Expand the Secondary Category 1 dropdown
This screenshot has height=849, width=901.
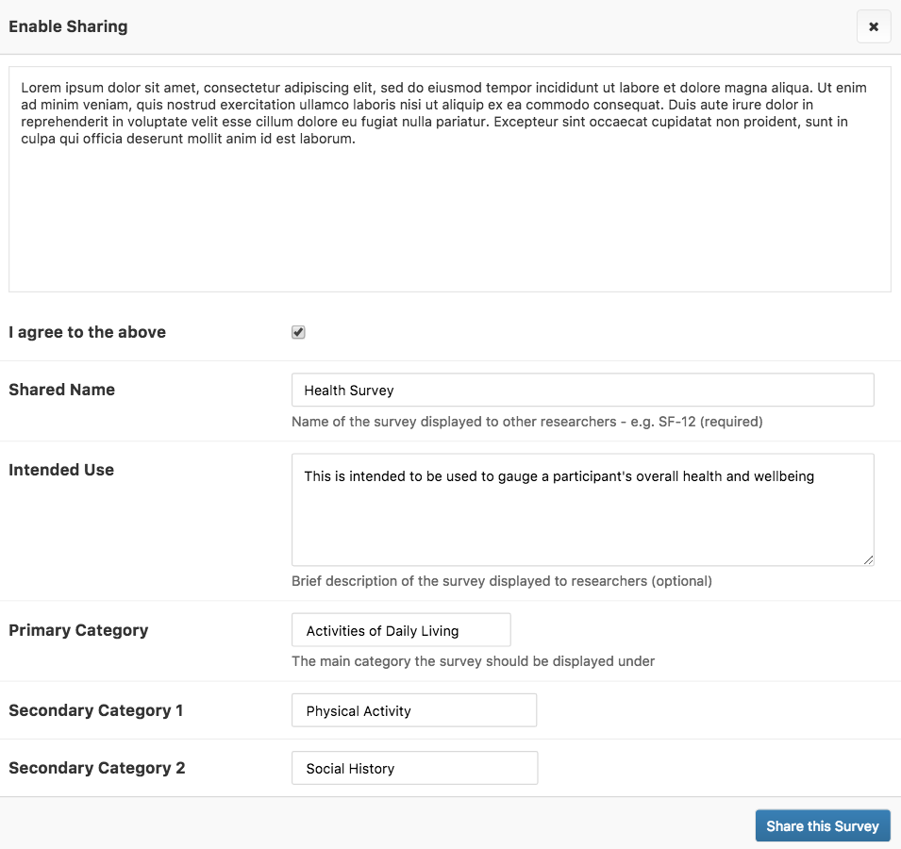click(413, 710)
